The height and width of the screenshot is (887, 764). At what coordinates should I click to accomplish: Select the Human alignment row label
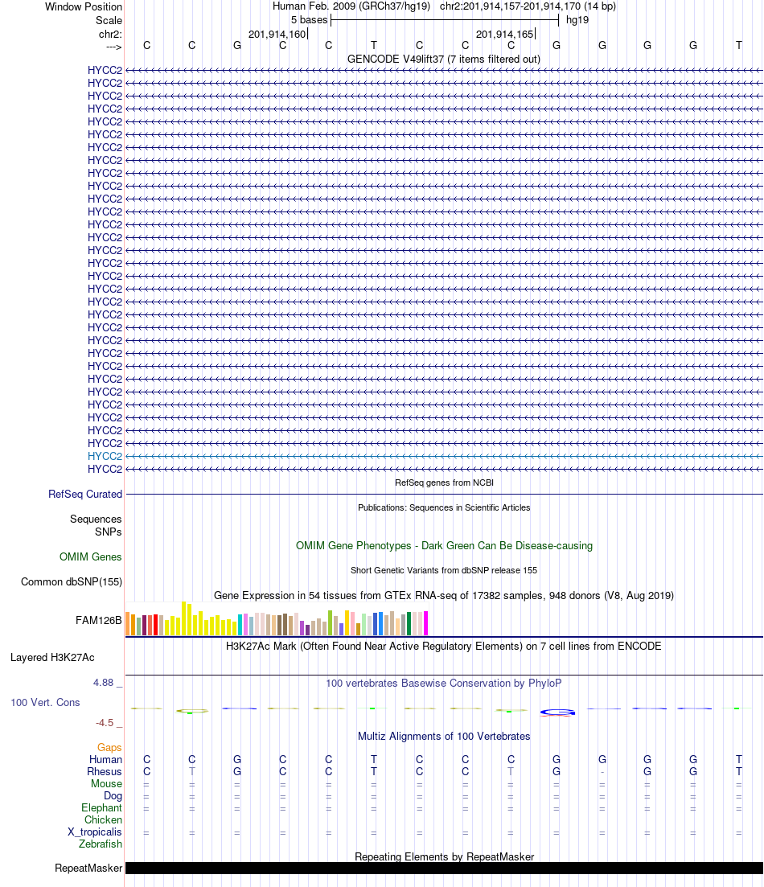(x=105, y=759)
